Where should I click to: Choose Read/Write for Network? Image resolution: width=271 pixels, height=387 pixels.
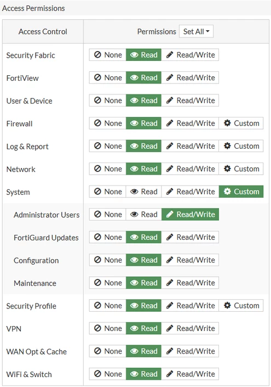[x=190, y=169]
